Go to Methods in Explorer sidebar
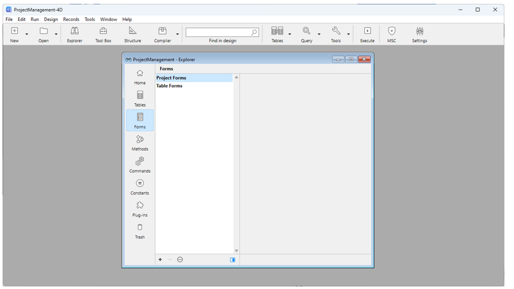This screenshot has width=514, height=289. [x=140, y=142]
